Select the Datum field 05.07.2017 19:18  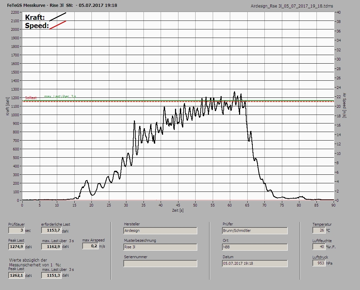(x=255, y=264)
